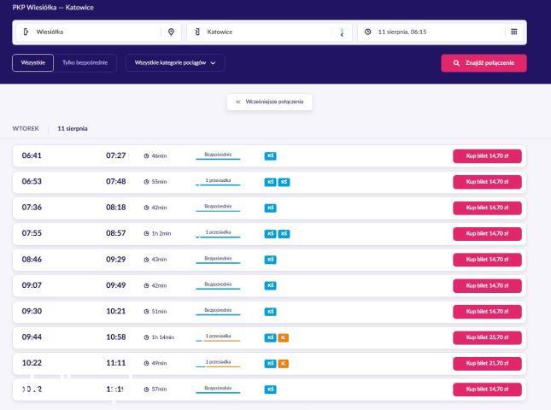
Task: Swap stations using the arrows icon
Action: click(x=342, y=32)
